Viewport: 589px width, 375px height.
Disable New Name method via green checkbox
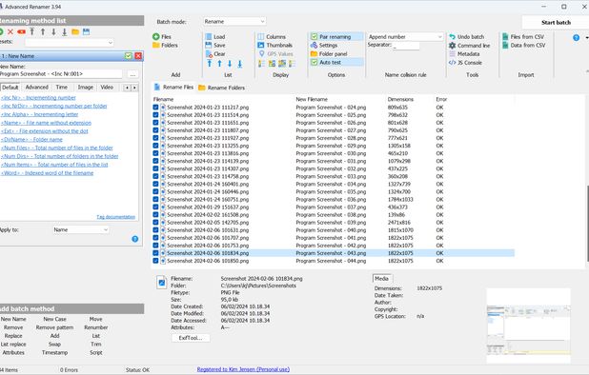coord(129,56)
